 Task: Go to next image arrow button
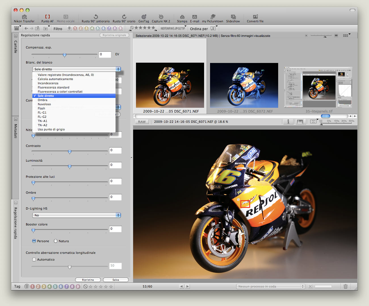(188, 286)
